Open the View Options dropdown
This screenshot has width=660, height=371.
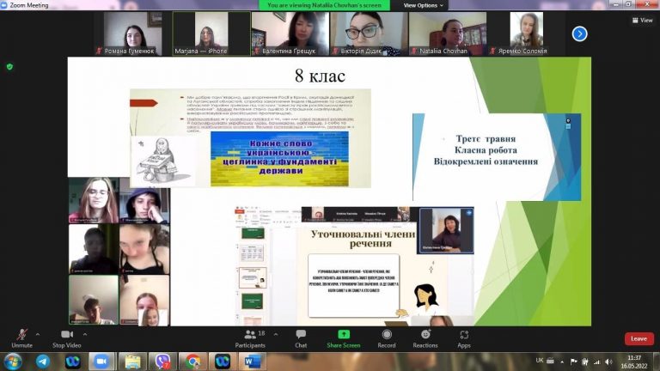423,5
